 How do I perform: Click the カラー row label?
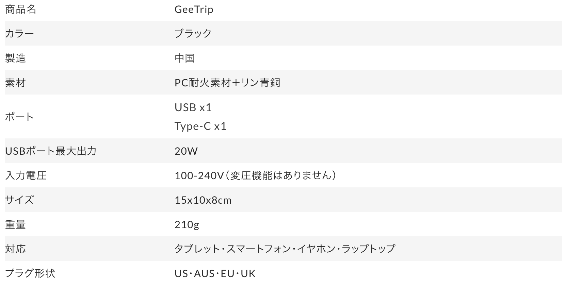tap(19, 33)
